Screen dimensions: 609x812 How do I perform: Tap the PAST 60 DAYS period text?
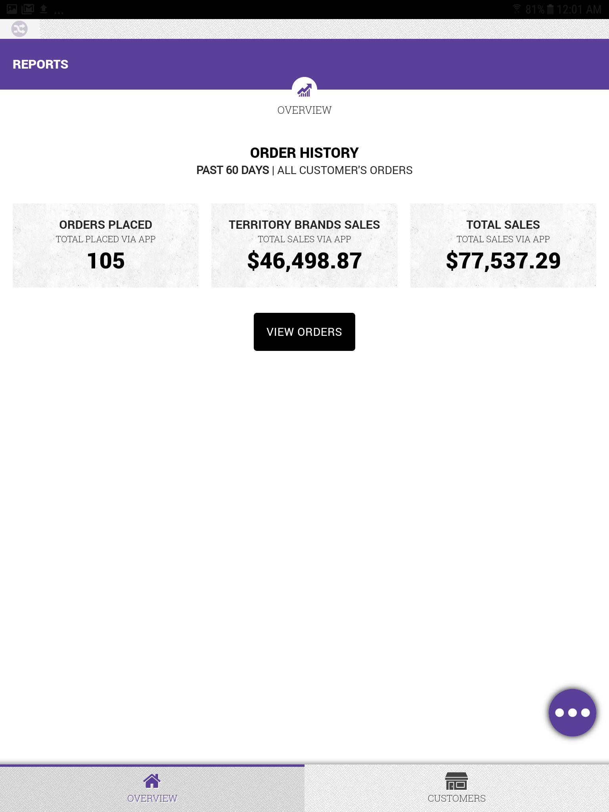233,170
